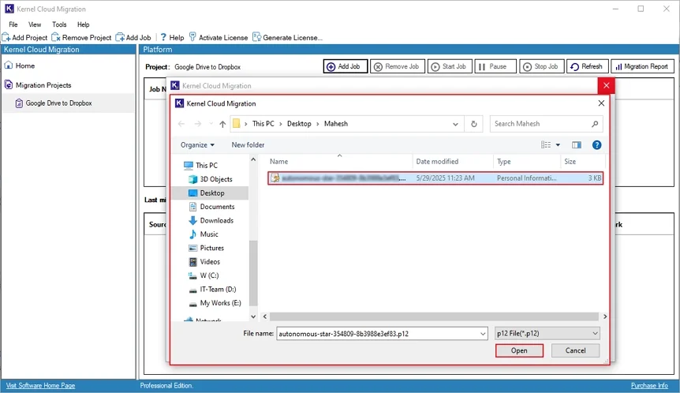
Task: Open the p12 File(*.p12) type dropdown
Action: (547, 334)
